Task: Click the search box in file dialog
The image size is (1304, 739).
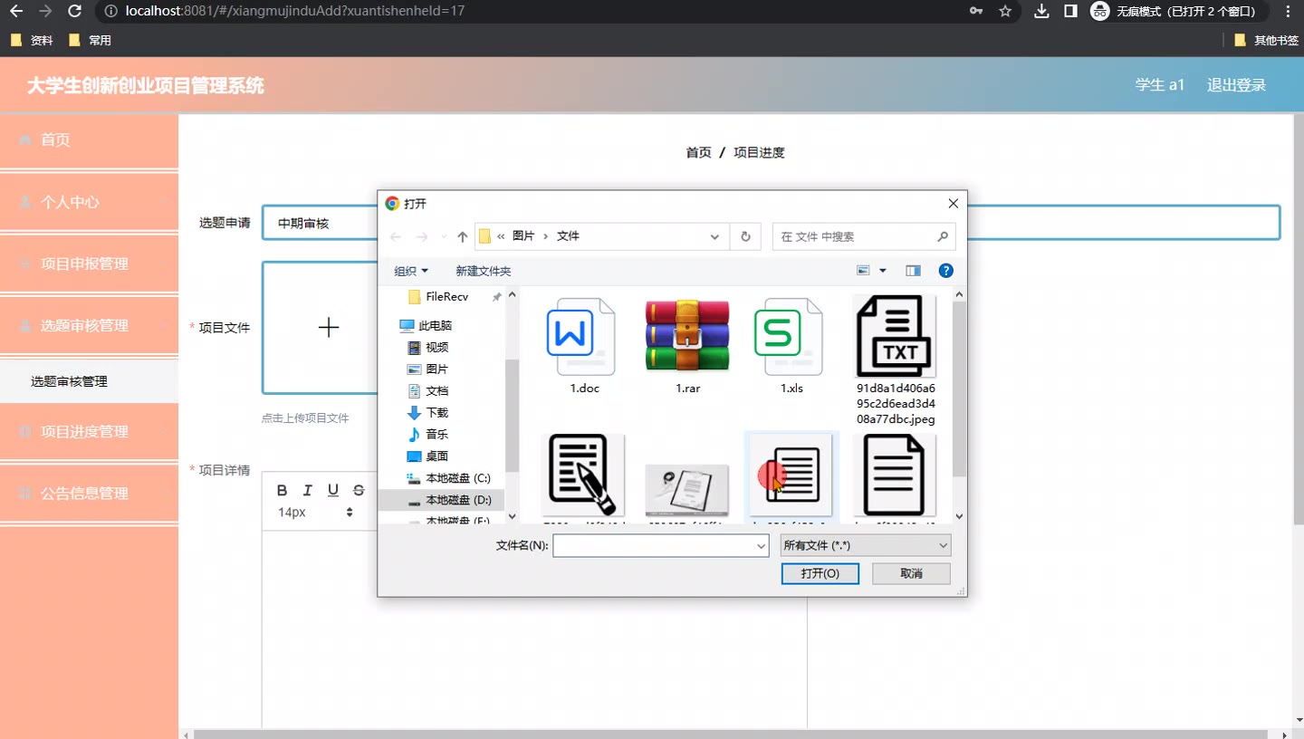Action: point(863,236)
